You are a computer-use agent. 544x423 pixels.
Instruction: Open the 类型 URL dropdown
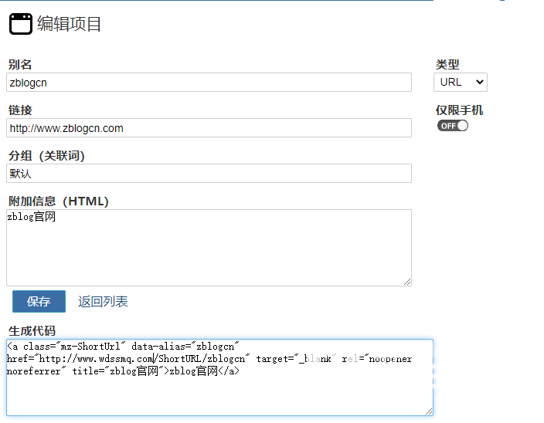(x=461, y=82)
